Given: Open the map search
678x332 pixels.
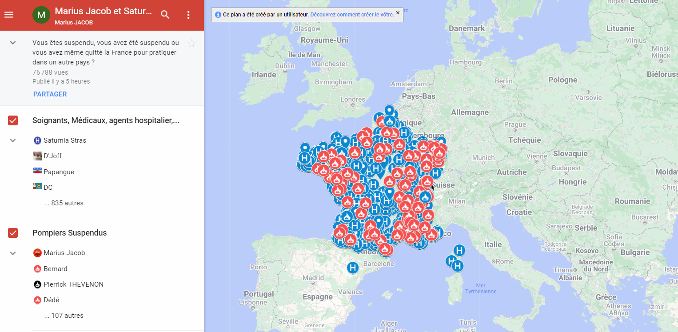Looking at the screenshot, I should point(165,15).
